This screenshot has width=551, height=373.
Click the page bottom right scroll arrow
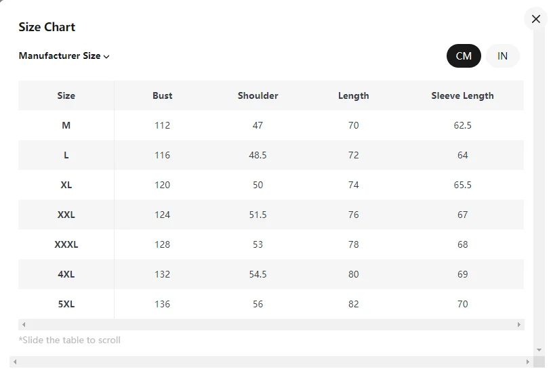(x=527, y=361)
